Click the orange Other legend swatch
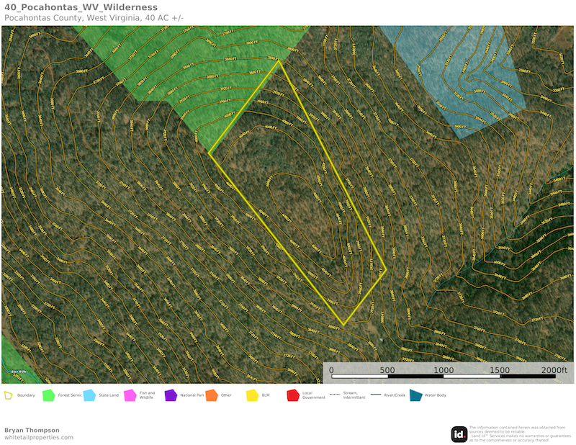Image resolution: width=576 pixels, height=445 pixels. tap(211, 395)
